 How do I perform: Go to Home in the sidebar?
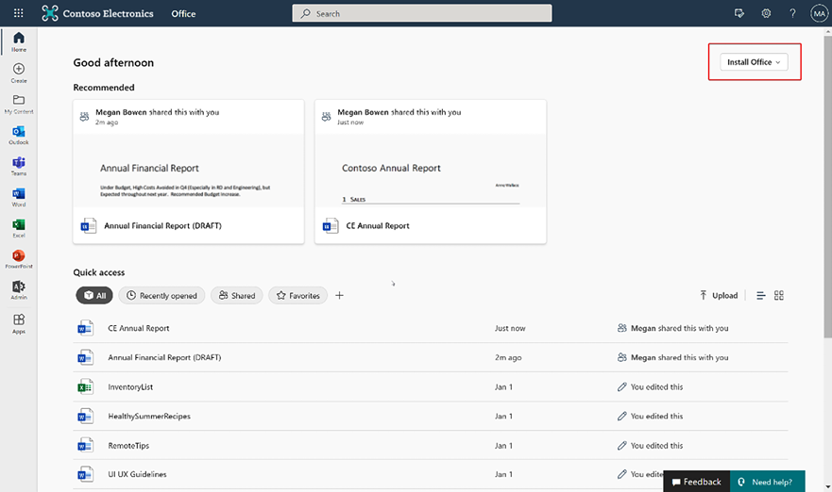click(x=19, y=41)
